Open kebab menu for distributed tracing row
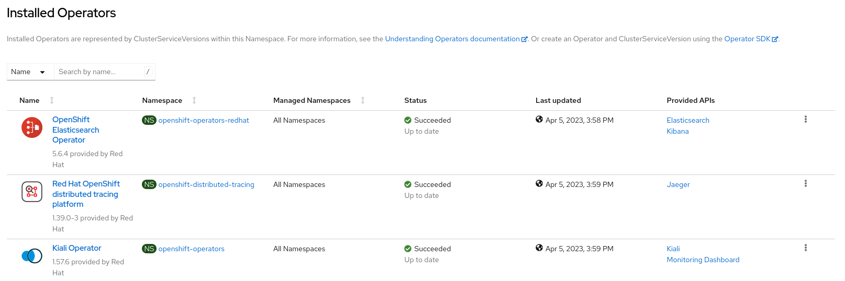Image resolution: width=845 pixels, height=281 pixels. pyautogui.click(x=805, y=184)
